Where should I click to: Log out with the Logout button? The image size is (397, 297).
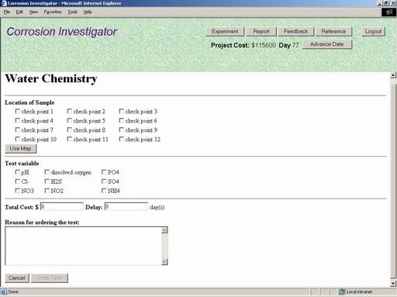click(x=373, y=32)
